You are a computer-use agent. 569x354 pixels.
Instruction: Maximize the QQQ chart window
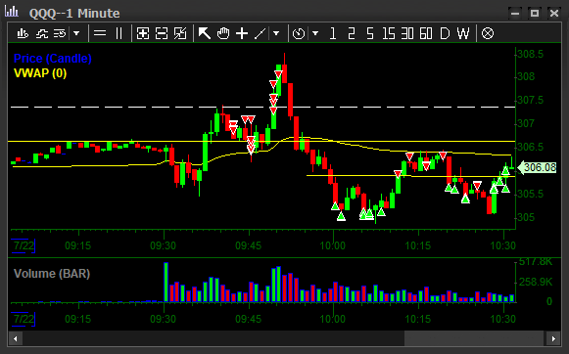[534, 14]
